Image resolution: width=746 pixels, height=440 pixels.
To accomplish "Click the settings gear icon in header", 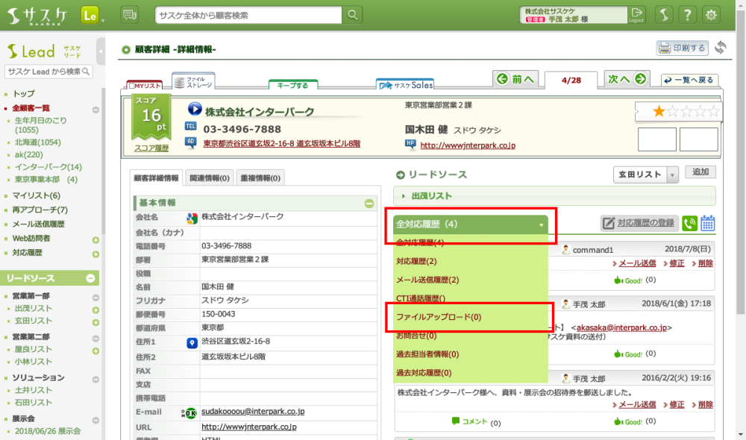I will coord(712,15).
